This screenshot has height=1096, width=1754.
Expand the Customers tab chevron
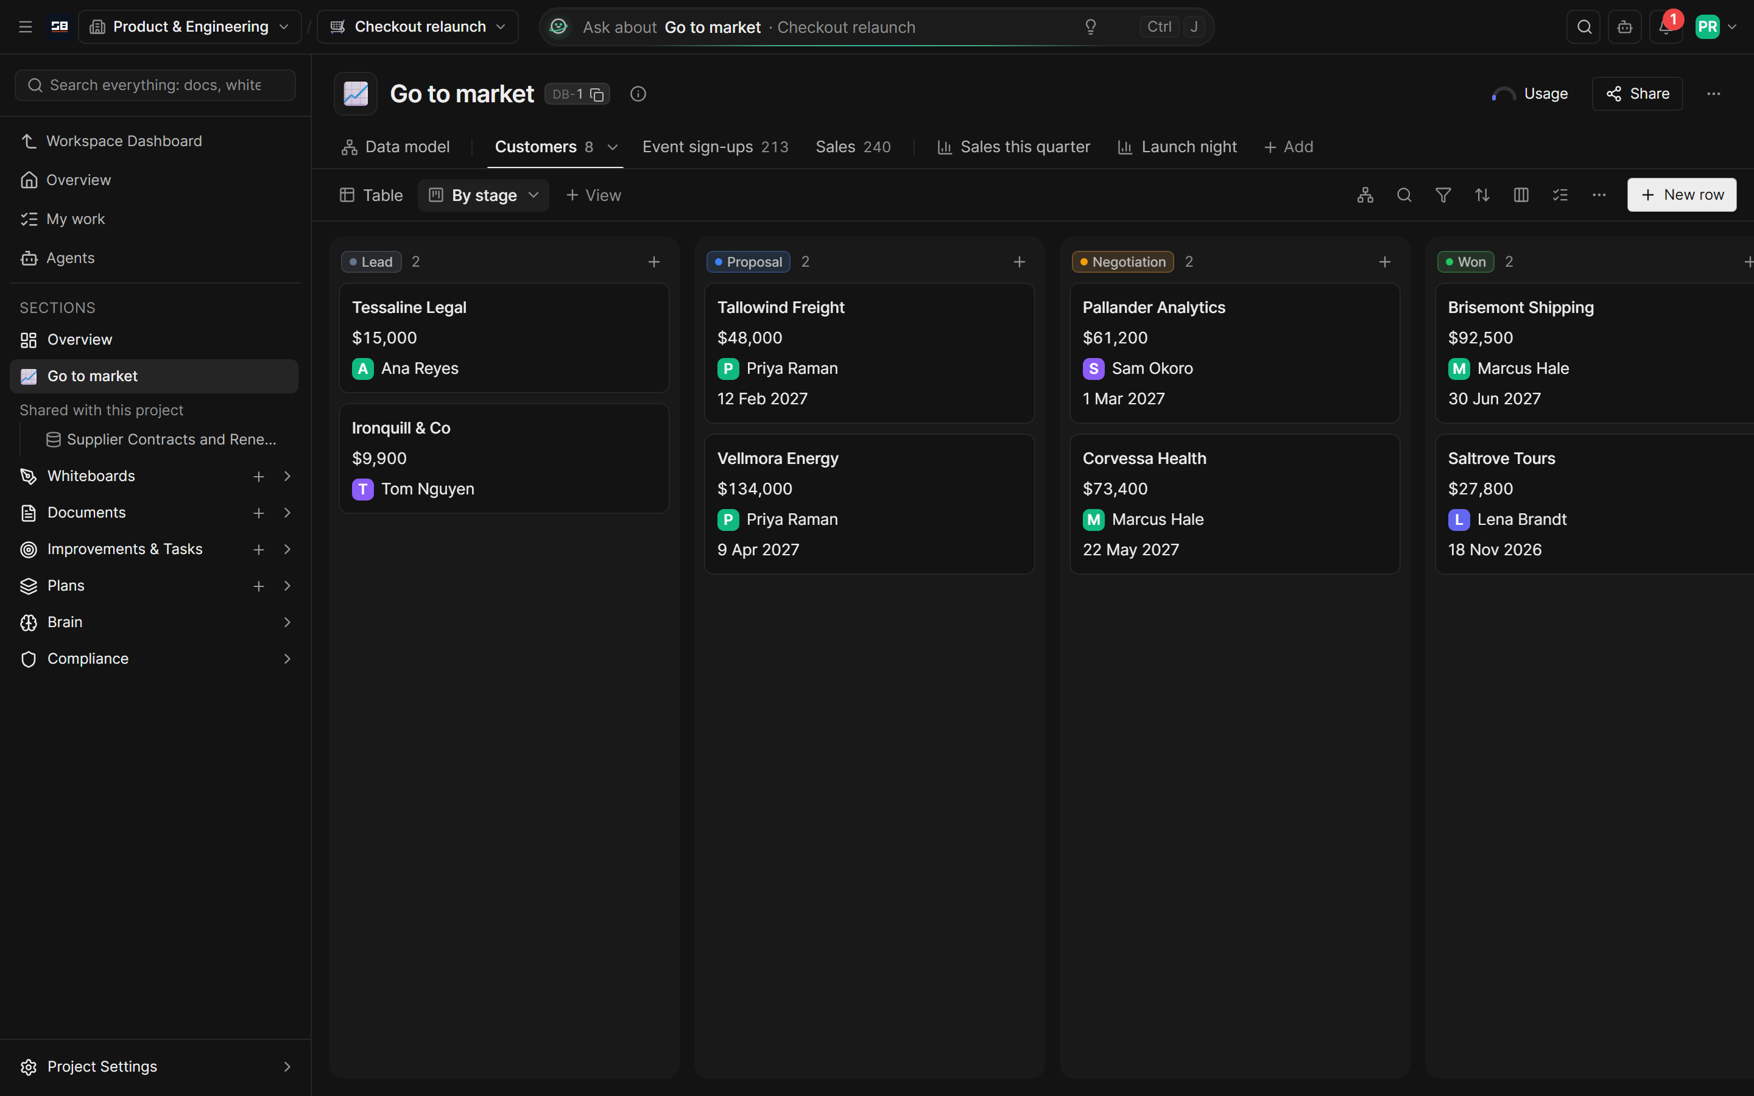pyautogui.click(x=613, y=147)
